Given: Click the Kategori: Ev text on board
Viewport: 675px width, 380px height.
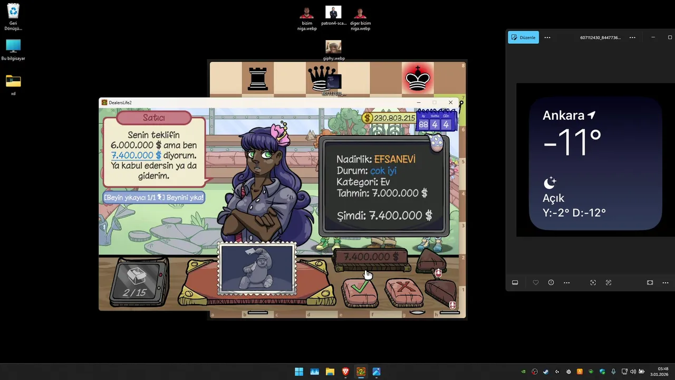Looking at the screenshot, I should (363, 182).
